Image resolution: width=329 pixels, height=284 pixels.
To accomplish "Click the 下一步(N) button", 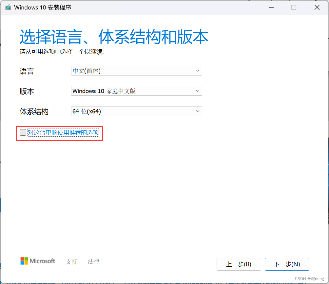I will click(x=287, y=264).
